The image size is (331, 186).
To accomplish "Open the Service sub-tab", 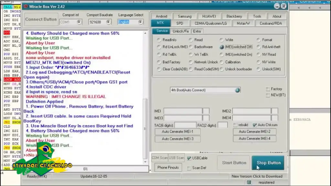I will coord(162,31).
